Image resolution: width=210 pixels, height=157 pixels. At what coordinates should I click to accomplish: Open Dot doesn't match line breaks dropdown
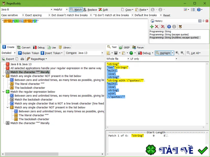pos(91,15)
